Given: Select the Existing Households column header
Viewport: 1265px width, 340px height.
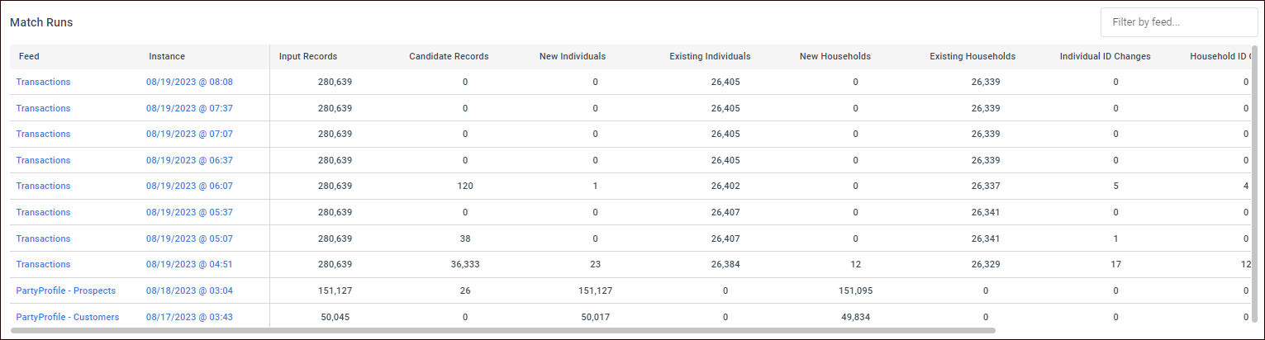Looking at the screenshot, I should coord(973,56).
